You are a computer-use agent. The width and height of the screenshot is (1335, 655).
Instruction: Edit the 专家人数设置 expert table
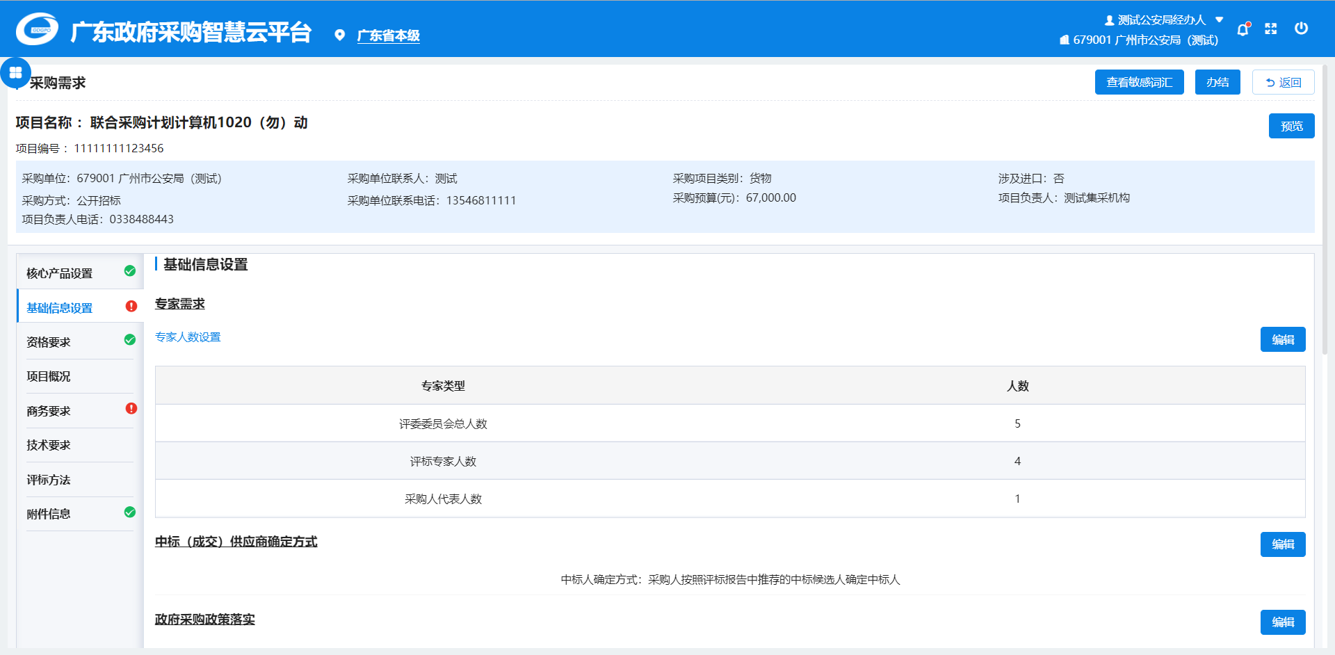(x=1282, y=339)
